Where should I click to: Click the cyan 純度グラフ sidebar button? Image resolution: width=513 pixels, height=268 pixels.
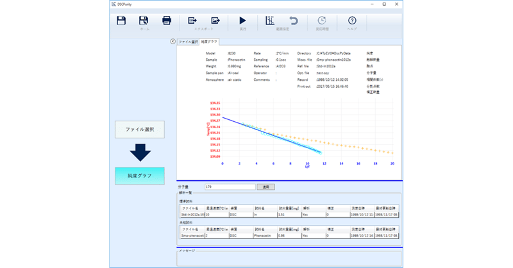click(x=140, y=176)
